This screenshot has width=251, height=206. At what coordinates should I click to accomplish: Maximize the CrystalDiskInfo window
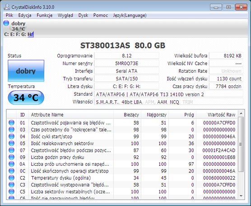[228, 7]
